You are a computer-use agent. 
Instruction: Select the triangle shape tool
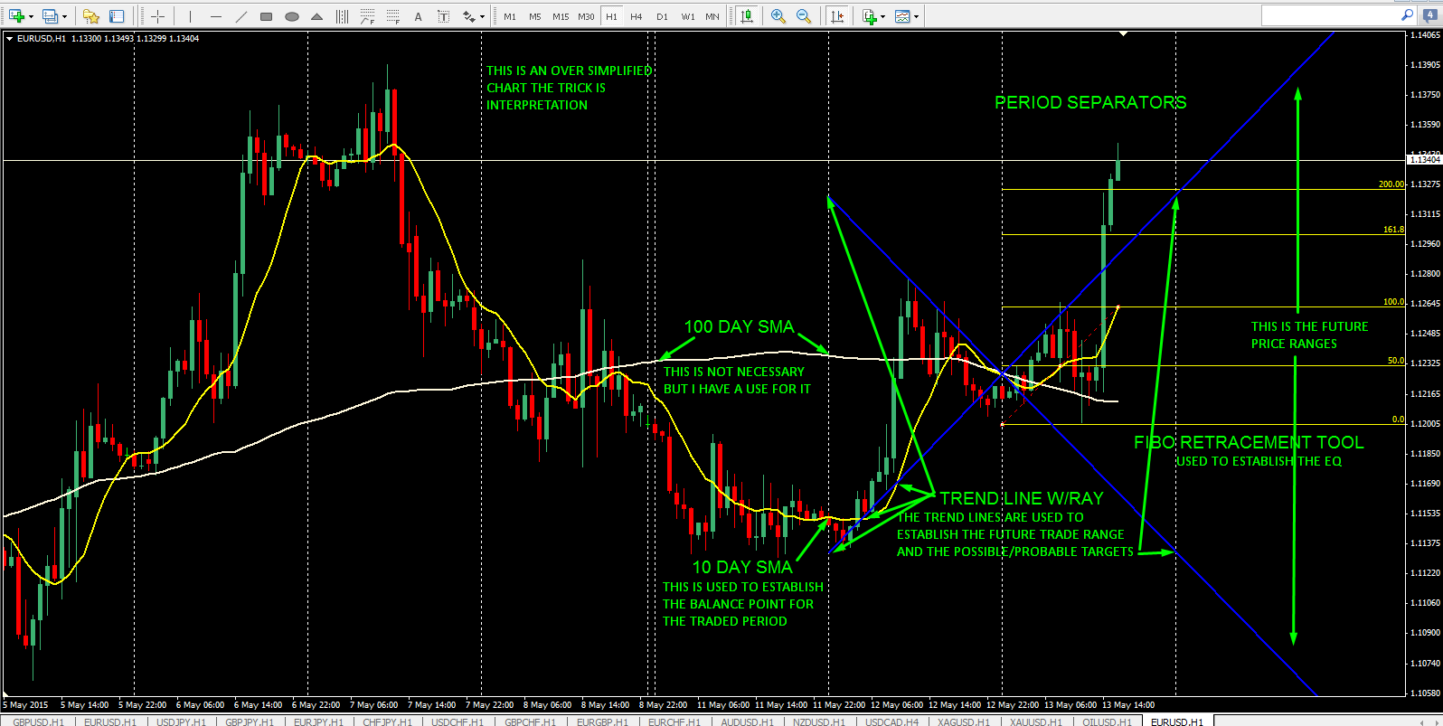tap(316, 16)
